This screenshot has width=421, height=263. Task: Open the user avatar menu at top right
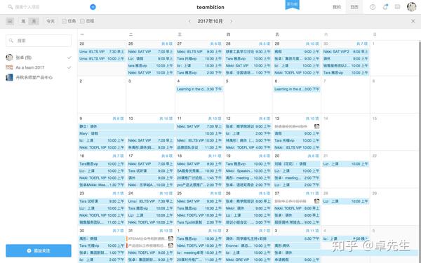click(x=411, y=7)
